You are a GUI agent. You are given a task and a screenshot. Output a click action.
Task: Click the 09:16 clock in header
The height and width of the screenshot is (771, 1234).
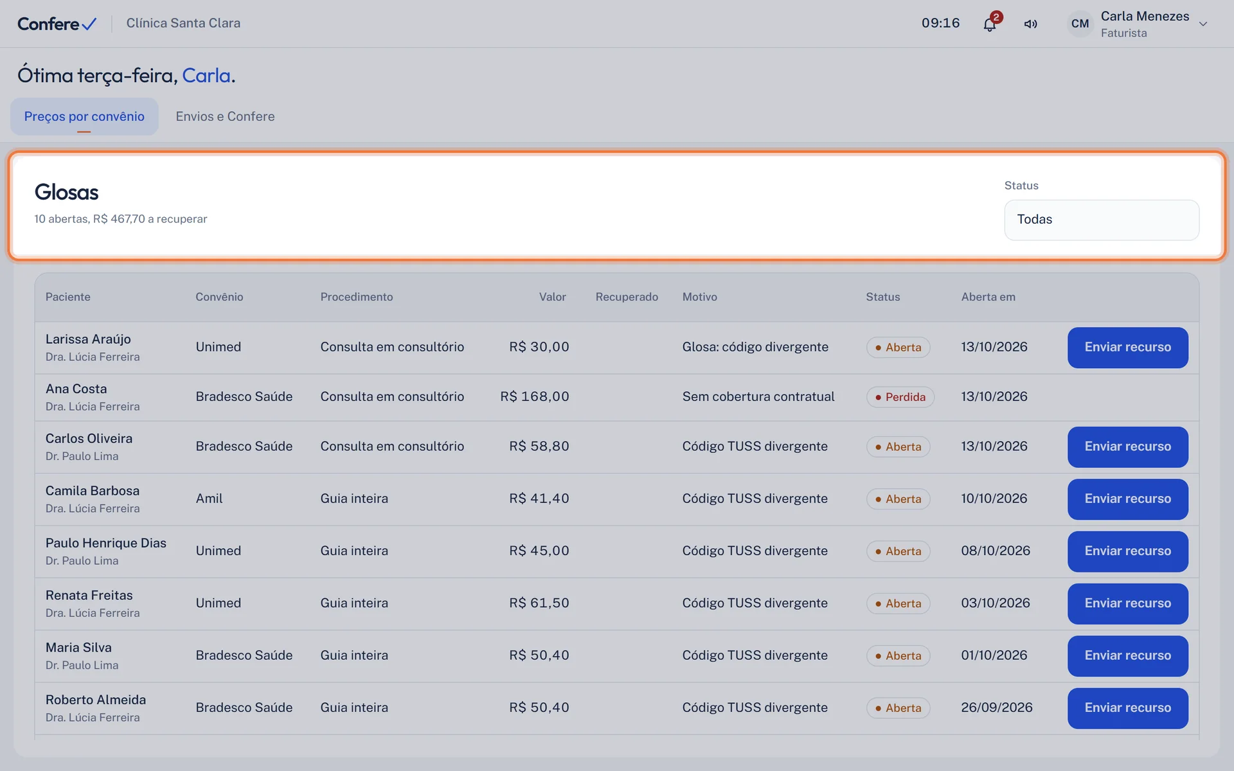tap(940, 23)
